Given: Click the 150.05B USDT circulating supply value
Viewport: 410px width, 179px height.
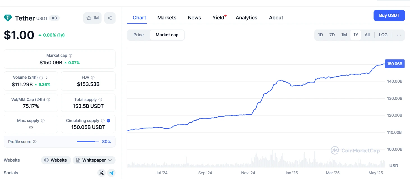Looking at the screenshot, I should (88, 127).
